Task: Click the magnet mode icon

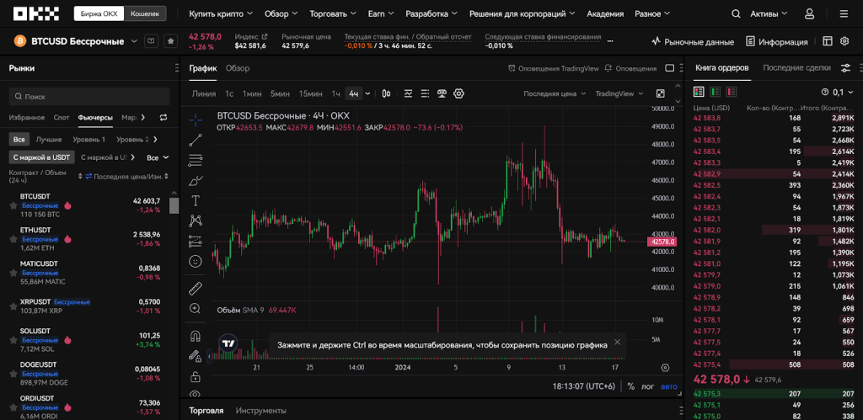Action: click(196, 336)
